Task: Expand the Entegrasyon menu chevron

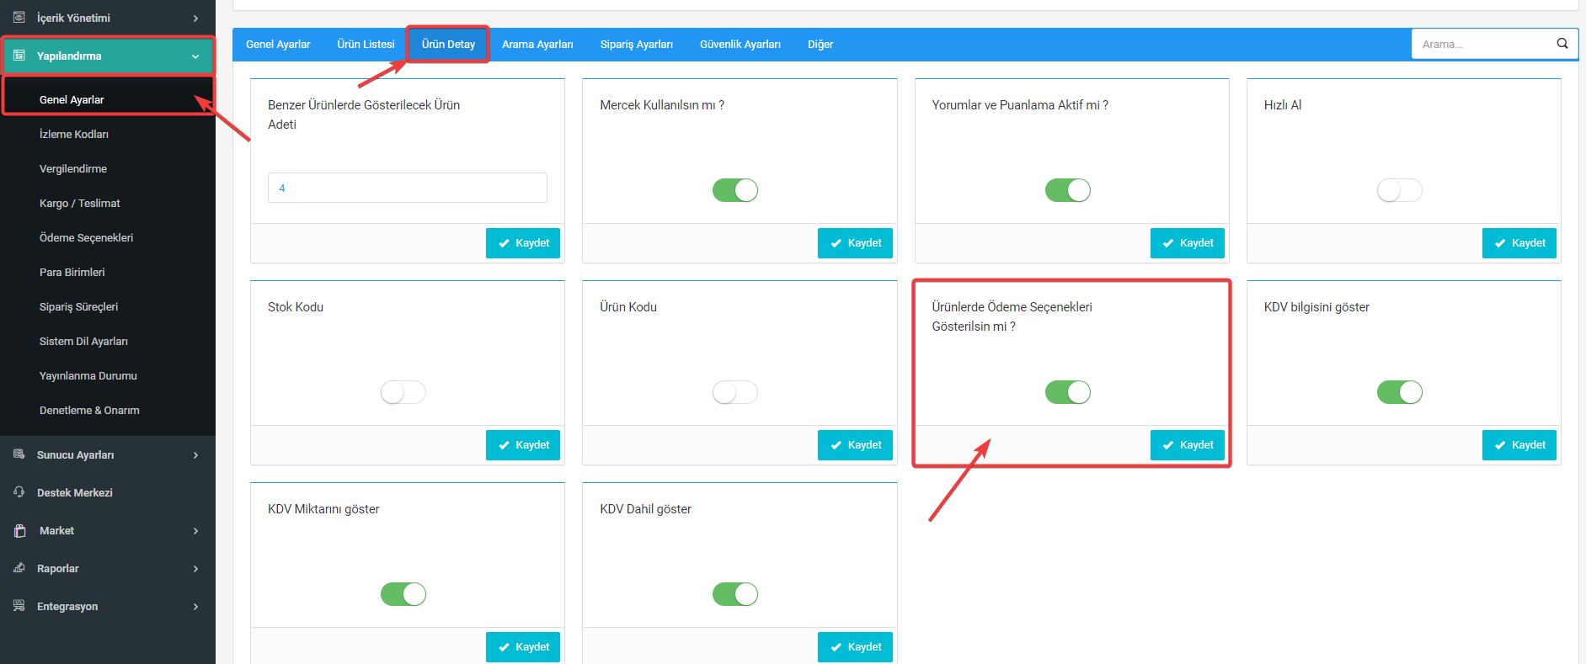Action: 196,607
